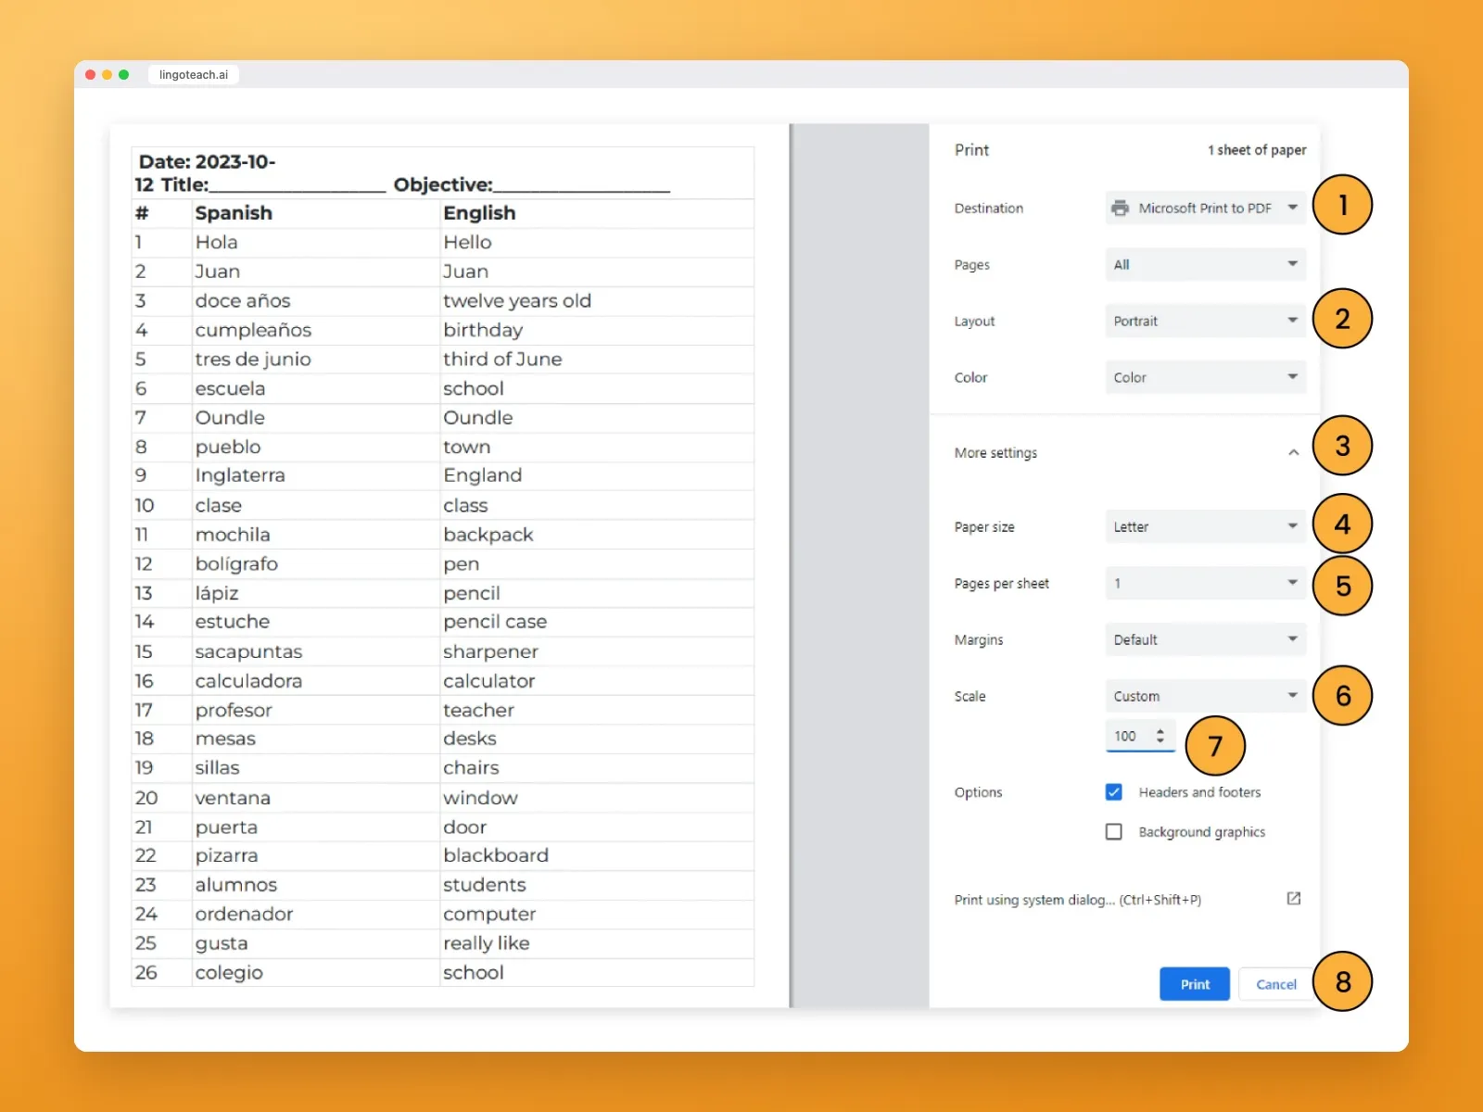Open the Scale dropdown showing Custom

click(x=1205, y=697)
